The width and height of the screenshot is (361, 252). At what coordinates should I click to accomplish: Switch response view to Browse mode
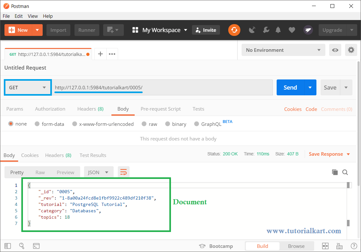(296, 246)
